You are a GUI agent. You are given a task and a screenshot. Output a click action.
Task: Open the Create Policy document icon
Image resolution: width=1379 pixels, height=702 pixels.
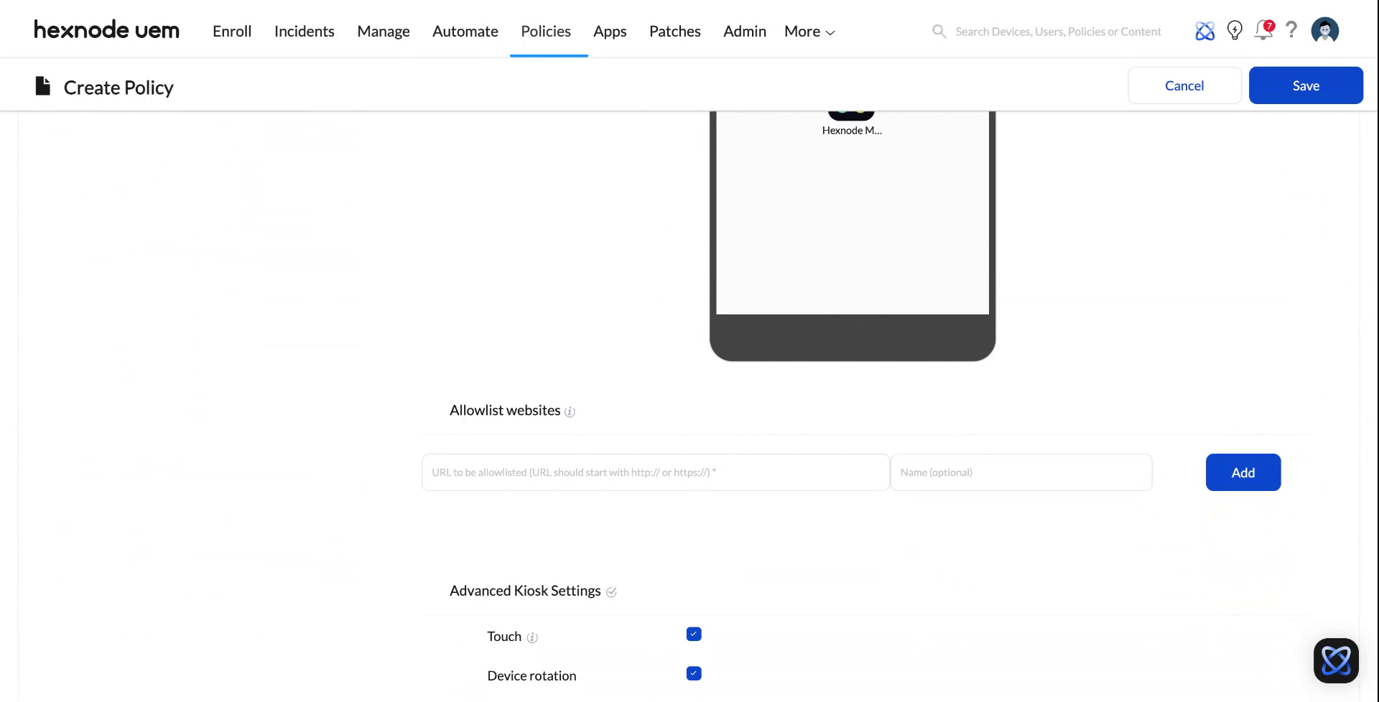(42, 85)
